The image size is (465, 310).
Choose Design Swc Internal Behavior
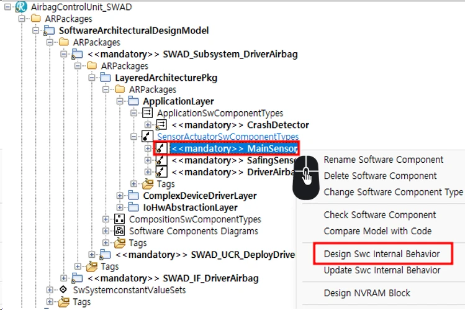tap(382, 254)
